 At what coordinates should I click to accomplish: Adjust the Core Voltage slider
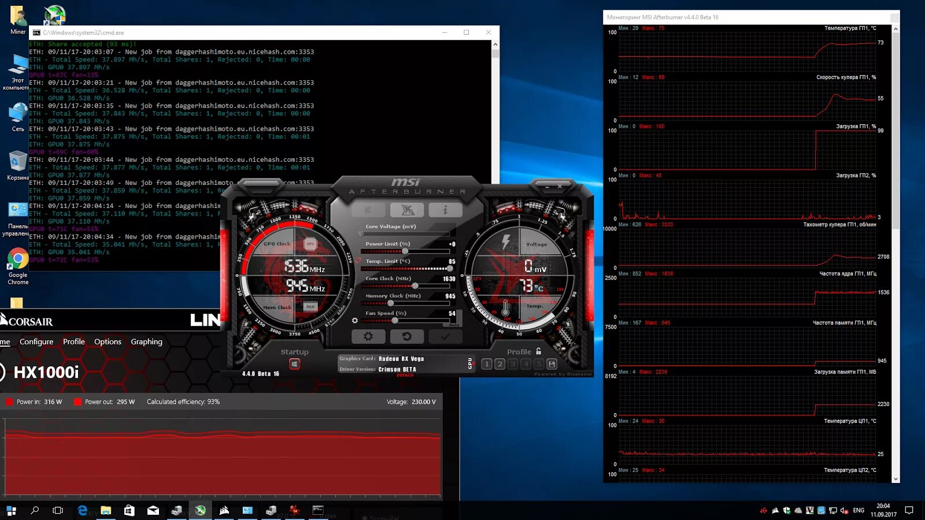coord(405,234)
